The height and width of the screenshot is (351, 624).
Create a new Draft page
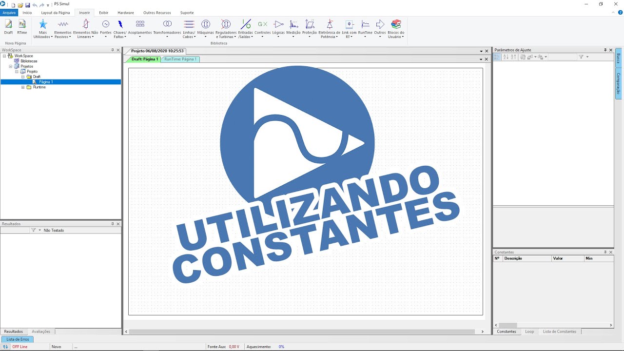coord(8,27)
